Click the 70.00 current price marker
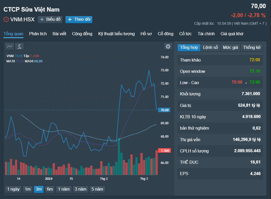Viewport: 271px width, 199px height. [164, 110]
